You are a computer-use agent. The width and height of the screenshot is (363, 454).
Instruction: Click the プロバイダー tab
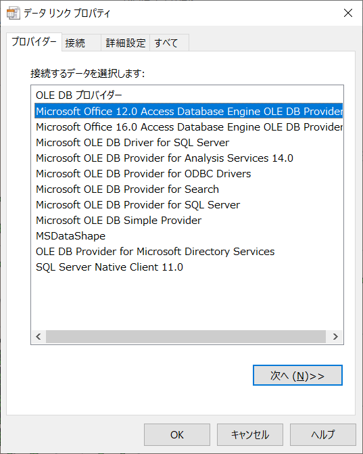(34, 42)
